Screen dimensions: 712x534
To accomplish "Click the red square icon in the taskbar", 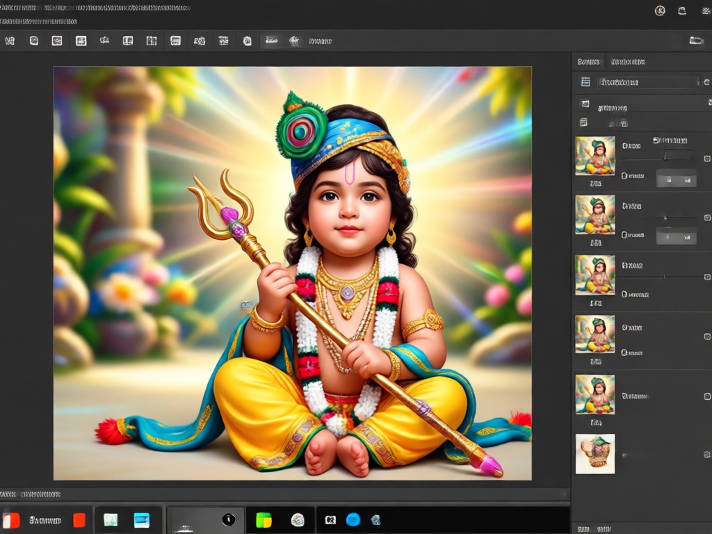I will (79, 520).
